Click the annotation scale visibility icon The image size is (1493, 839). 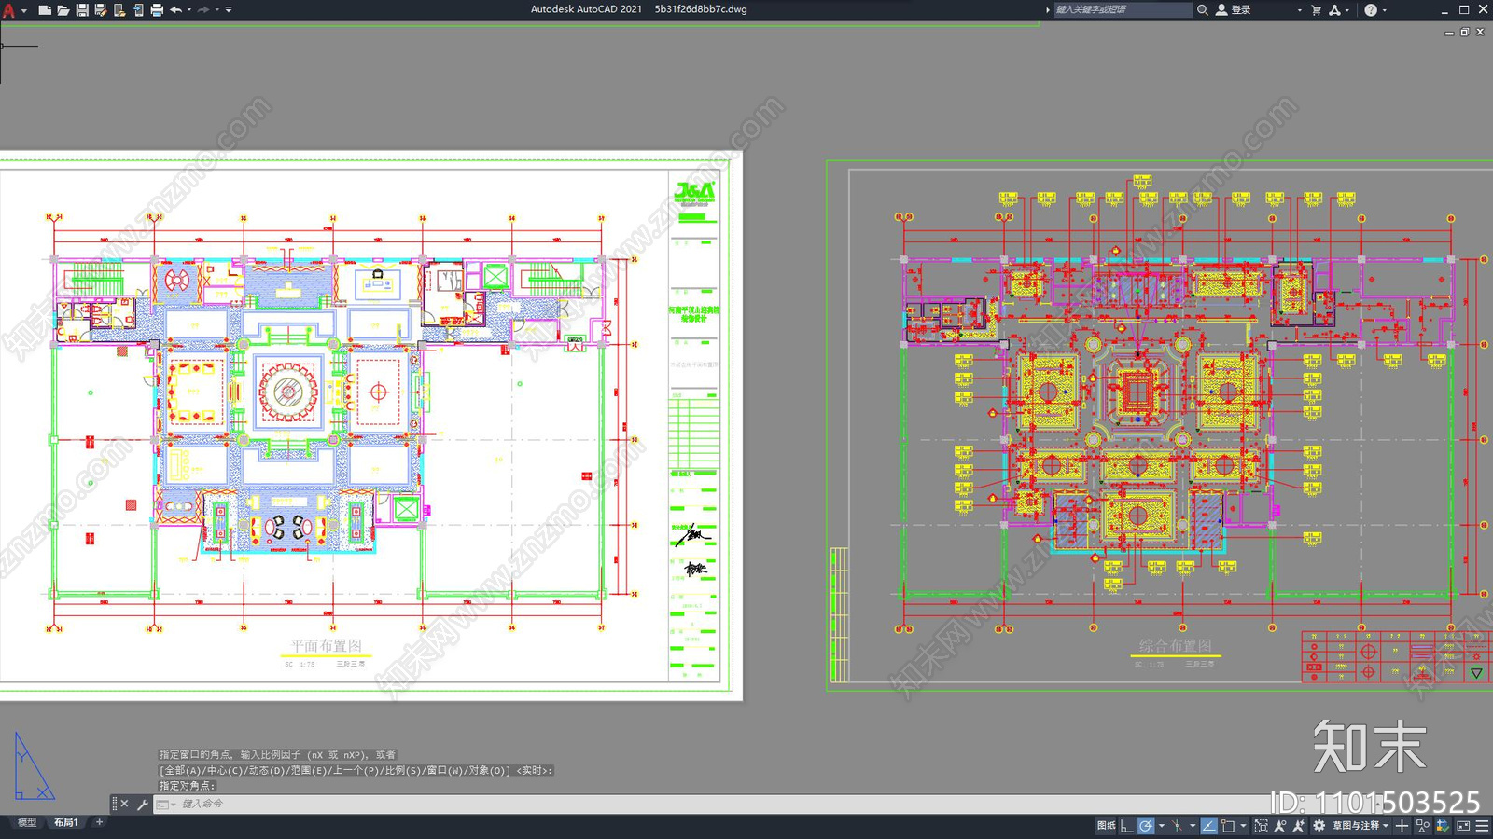click(x=1280, y=826)
